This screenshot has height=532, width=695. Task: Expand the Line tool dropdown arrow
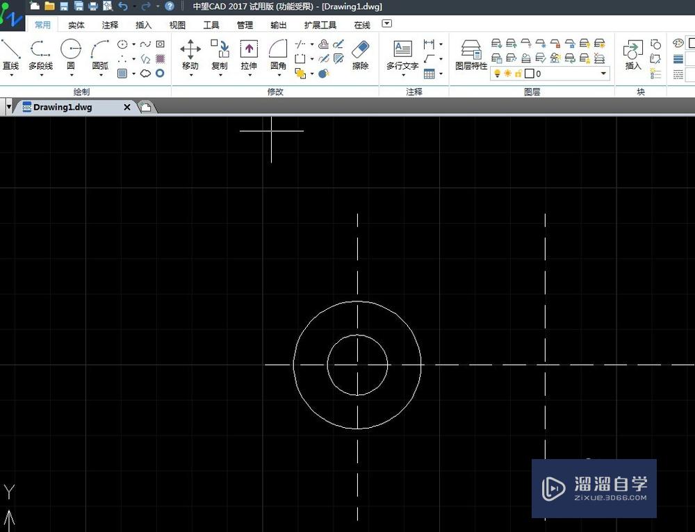[x=10, y=75]
